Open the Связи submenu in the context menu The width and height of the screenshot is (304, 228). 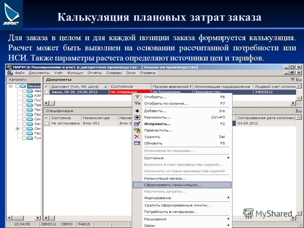[x=182, y=225]
